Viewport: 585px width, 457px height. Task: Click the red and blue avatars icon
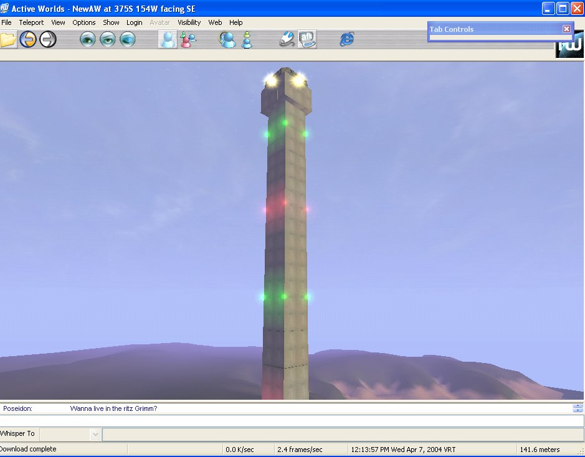click(x=188, y=40)
